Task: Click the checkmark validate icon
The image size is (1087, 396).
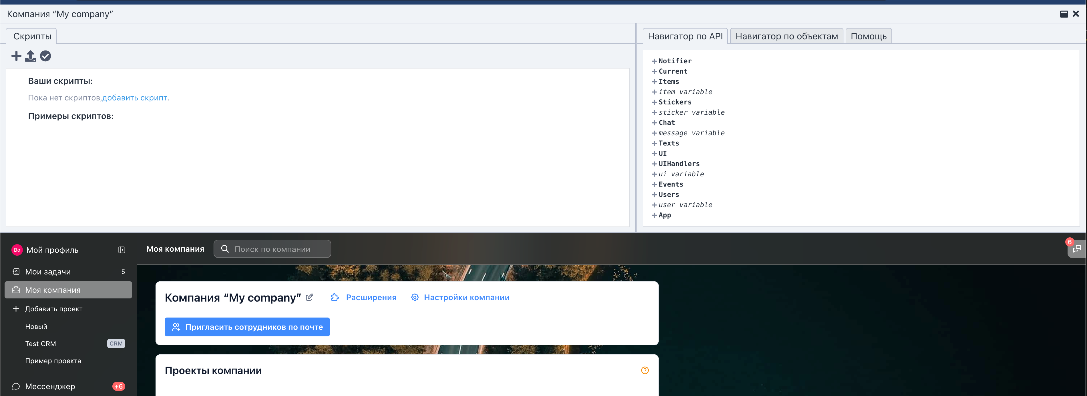Action: click(45, 56)
